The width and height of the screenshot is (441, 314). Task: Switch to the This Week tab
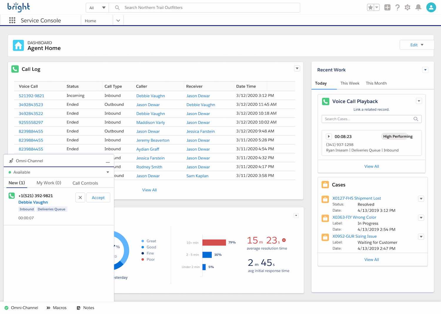(350, 83)
